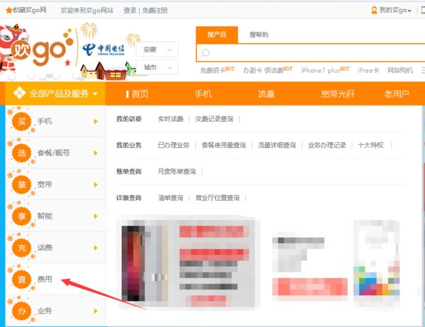Click the 办副卡 领话费 hot keyword
This screenshot has height=327, width=425.
(x=263, y=71)
